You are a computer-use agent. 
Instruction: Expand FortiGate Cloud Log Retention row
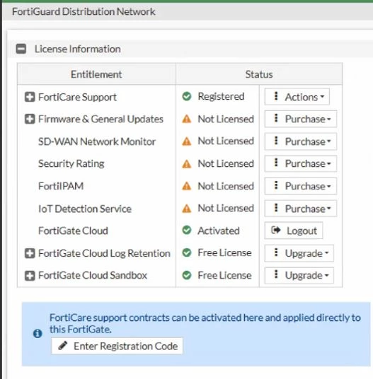pyautogui.click(x=30, y=253)
